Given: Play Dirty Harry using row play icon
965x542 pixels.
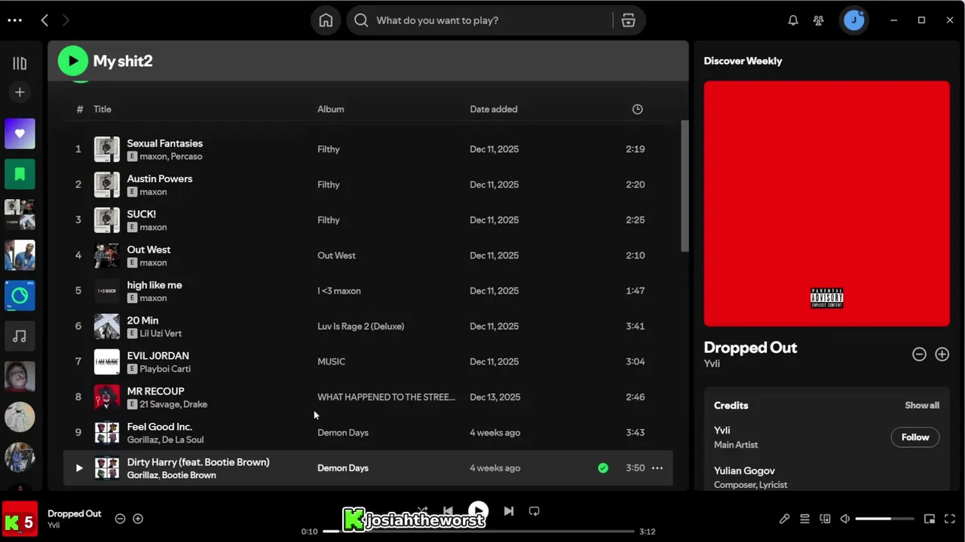Looking at the screenshot, I should (78, 467).
